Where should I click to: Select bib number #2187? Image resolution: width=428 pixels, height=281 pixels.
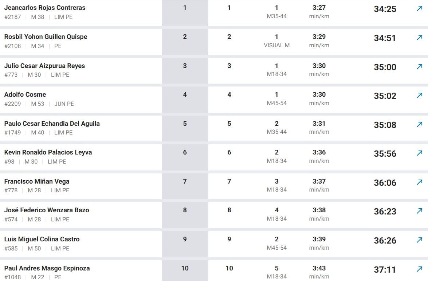click(x=12, y=17)
